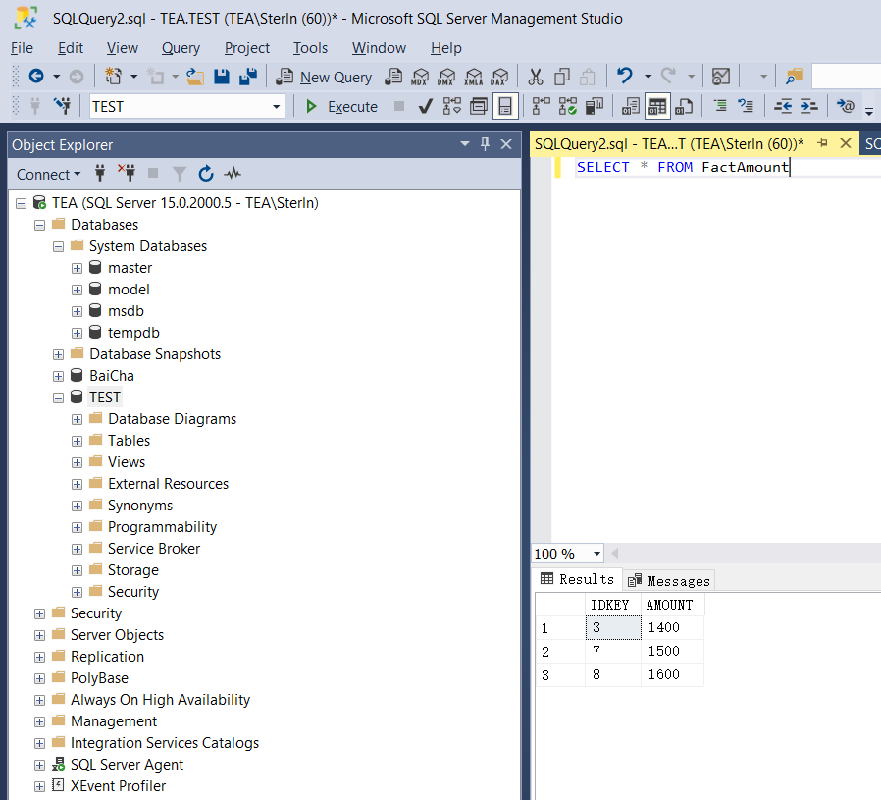Open the Query Options icon
This screenshot has height=800, width=881.
(478, 106)
